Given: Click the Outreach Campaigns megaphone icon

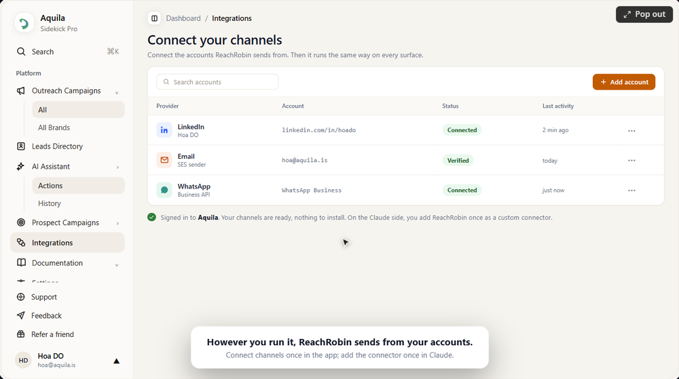Looking at the screenshot, I should (21, 91).
